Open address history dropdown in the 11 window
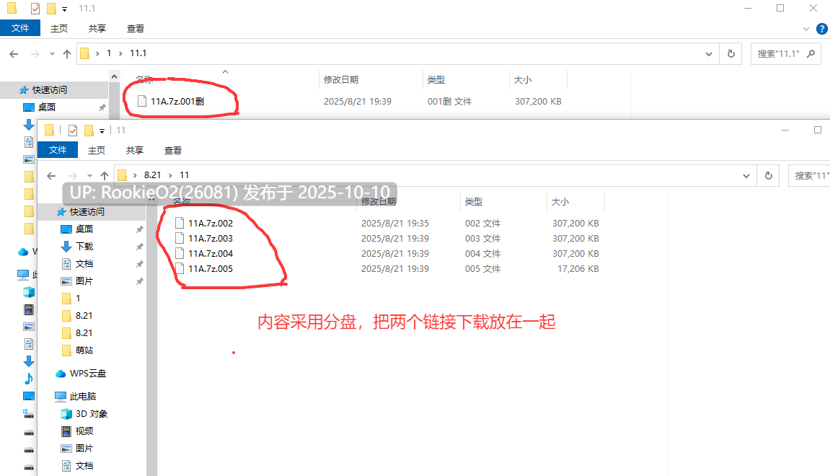 coord(746,176)
